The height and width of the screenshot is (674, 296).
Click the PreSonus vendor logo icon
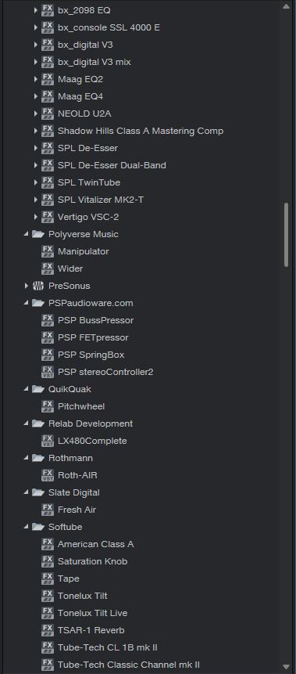click(38, 286)
